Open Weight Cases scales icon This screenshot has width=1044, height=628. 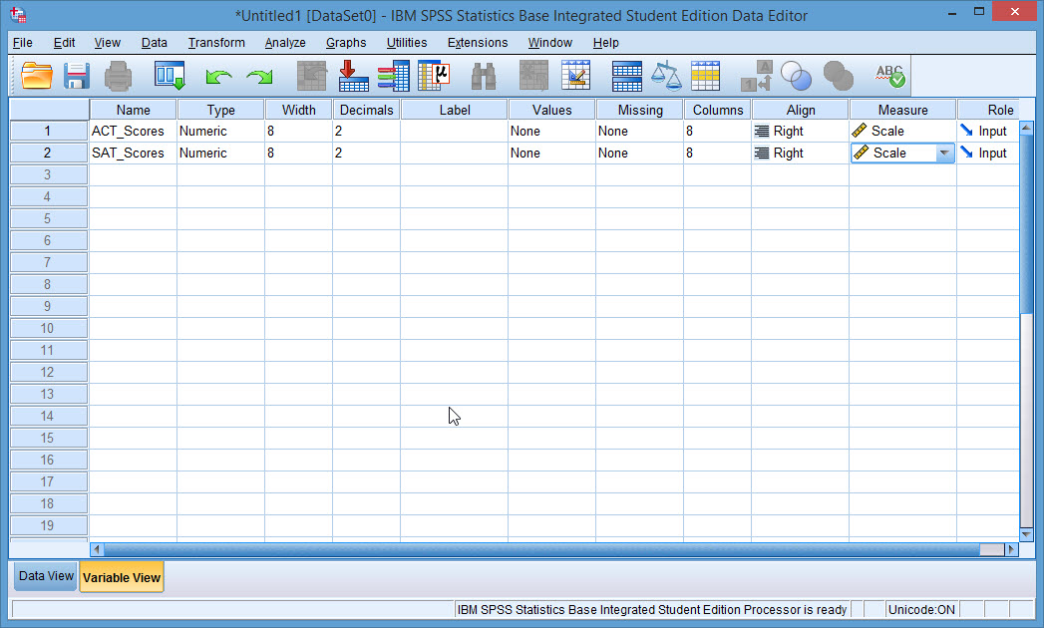(666, 76)
